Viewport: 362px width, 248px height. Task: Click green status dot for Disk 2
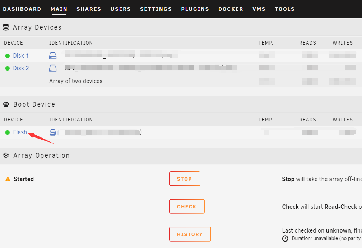pos(8,68)
